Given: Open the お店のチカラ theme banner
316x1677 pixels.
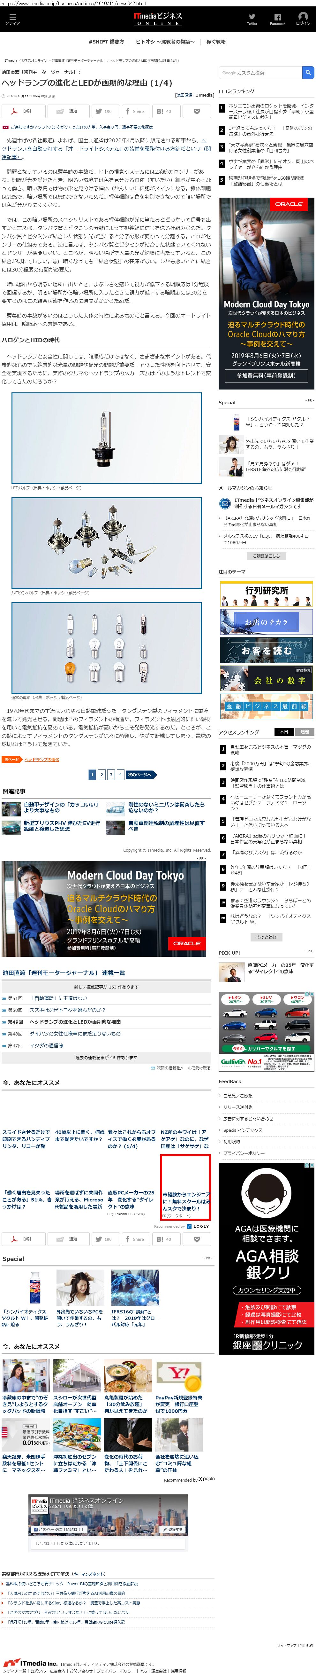Looking at the screenshot, I should click(267, 622).
